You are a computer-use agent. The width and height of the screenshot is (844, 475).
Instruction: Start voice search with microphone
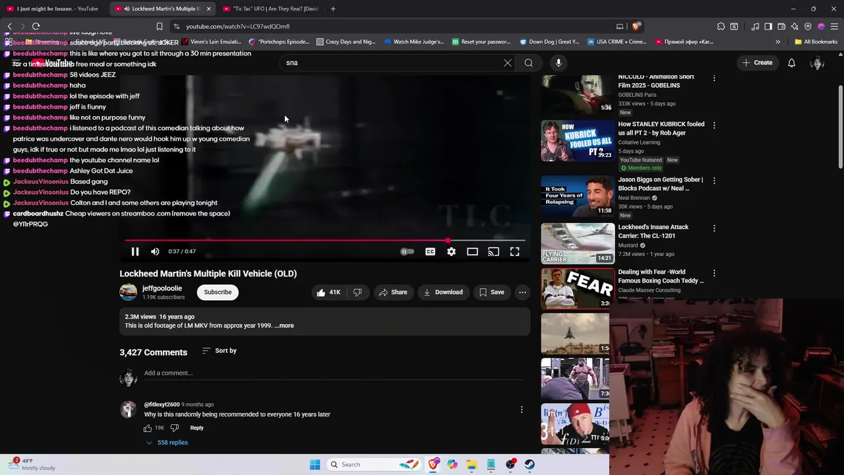(558, 63)
